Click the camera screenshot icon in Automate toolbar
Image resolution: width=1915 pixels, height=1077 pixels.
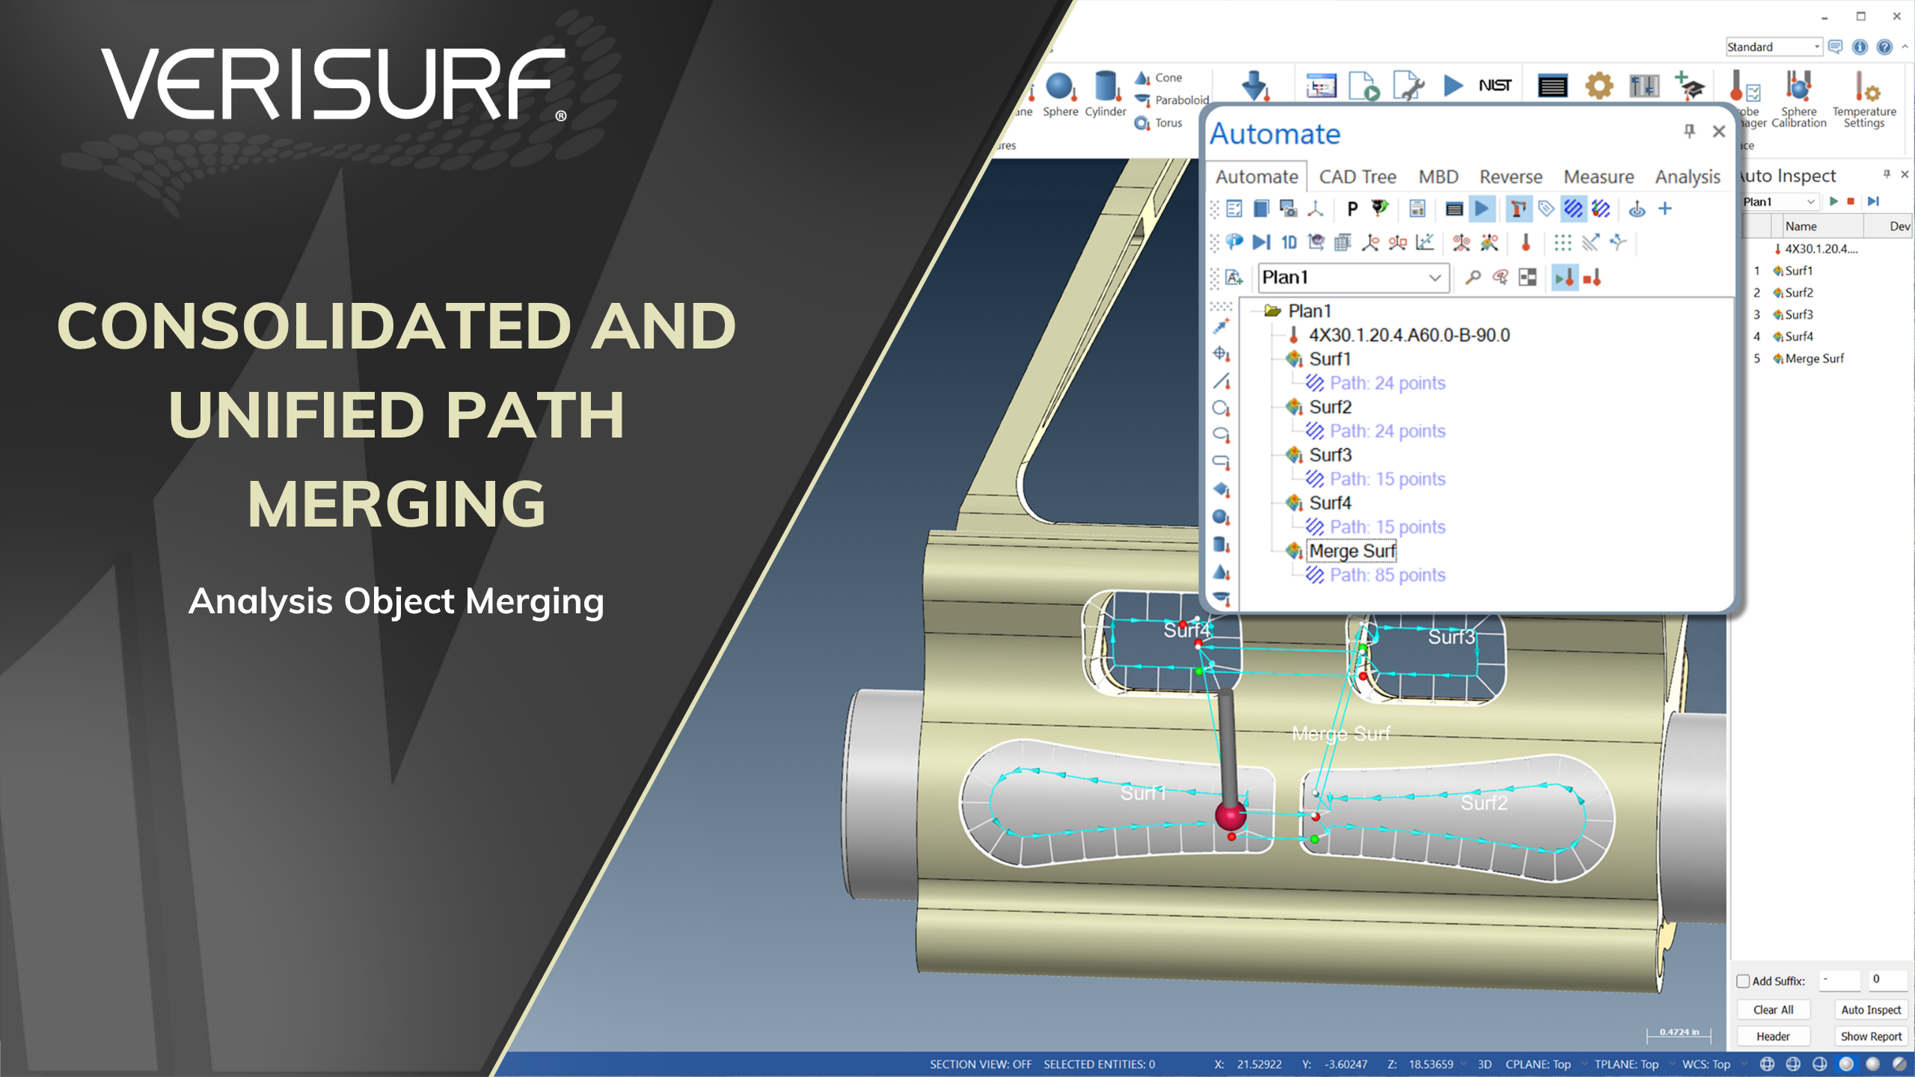tap(1288, 209)
